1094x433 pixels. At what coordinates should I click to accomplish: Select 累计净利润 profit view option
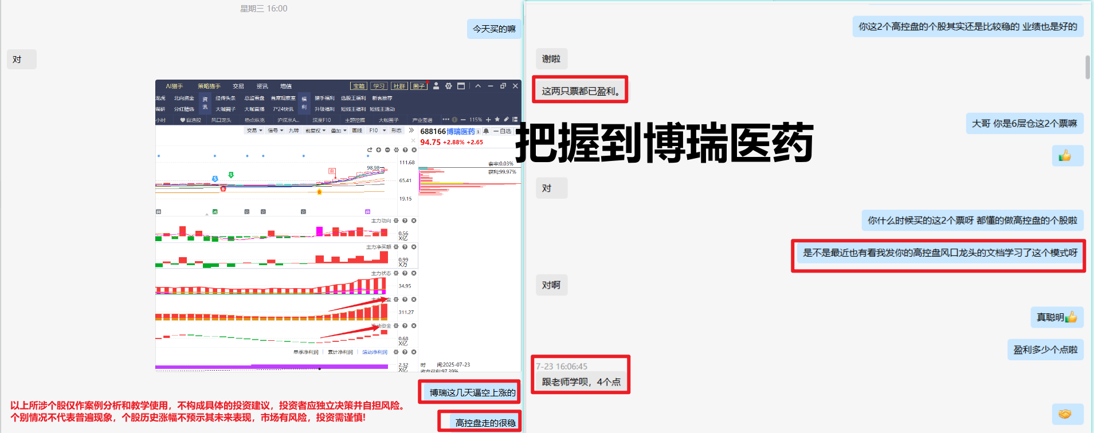[x=340, y=352]
